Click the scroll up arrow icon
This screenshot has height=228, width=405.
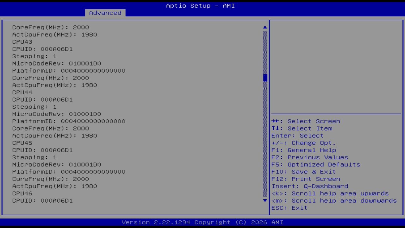[x=265, y=27]
